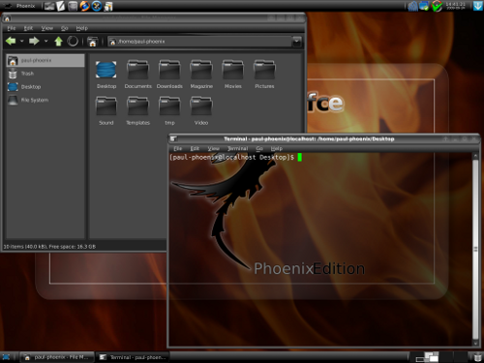Image resolution: width=484 pixels, height=363 pixels.
Task: Select the Downloads folder
Action: [x=169, y=75]
